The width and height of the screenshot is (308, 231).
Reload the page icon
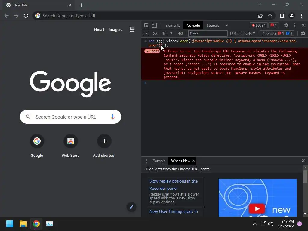(x=26, y=16)
